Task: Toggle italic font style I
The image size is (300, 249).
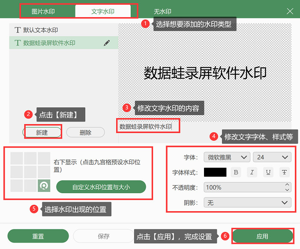Action: [252, 172]
